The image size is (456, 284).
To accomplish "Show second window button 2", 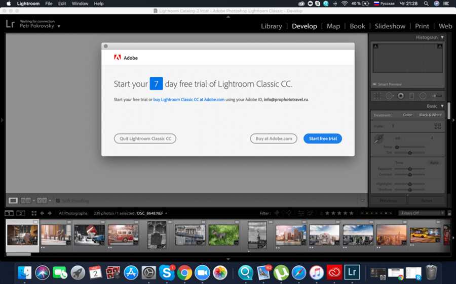I will click(20, 213).
